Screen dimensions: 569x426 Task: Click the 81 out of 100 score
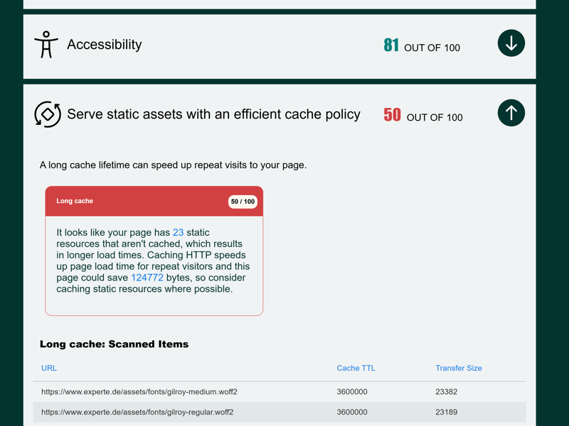coord(421,46)
